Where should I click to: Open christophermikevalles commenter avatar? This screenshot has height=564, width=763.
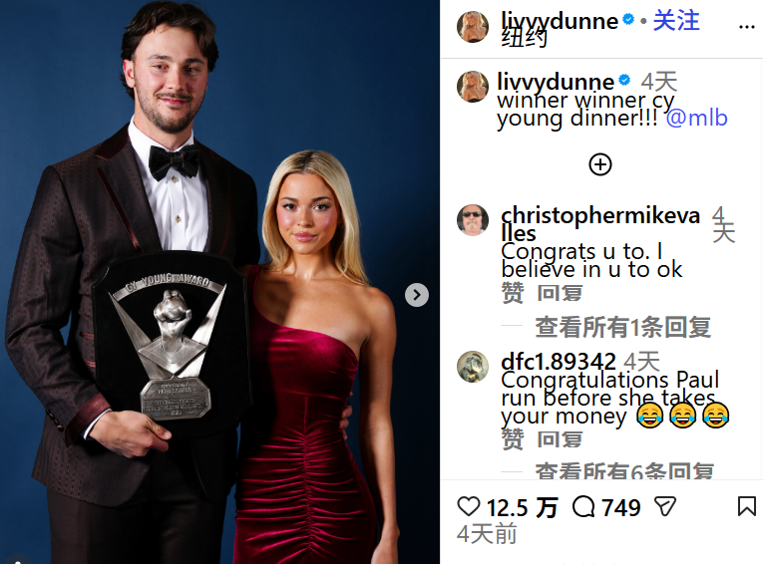pyautogui.click(x=473, y=220)
